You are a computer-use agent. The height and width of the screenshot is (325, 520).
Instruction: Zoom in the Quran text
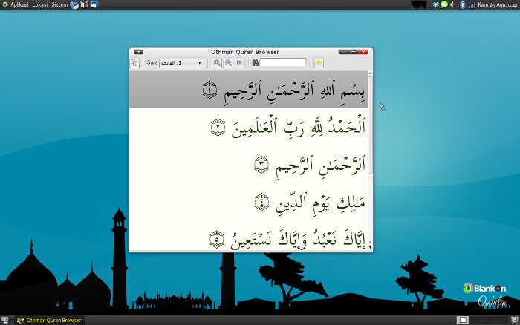pos(217,62)
